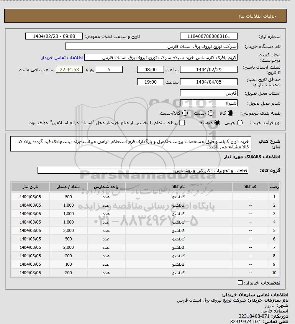Screen dimensions: 295x324
Task: Click the general need description text box
Action: pos(131,144)
